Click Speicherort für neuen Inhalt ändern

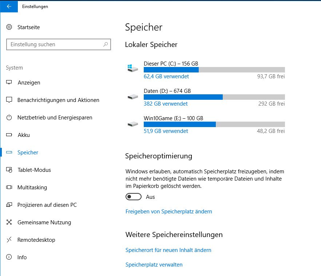click(x=168, y=250)
